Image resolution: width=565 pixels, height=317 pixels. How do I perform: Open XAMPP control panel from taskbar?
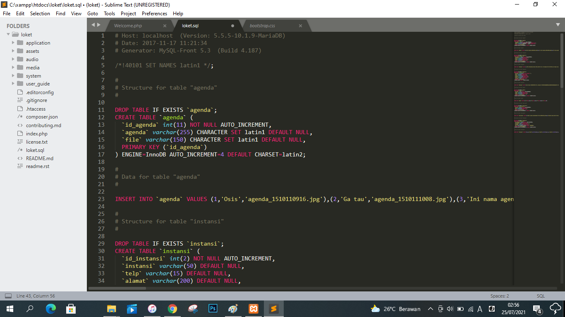coord(253,309)
